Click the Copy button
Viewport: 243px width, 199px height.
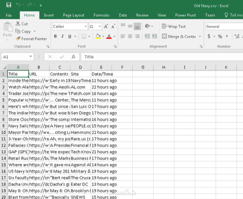tap(23, 32)
